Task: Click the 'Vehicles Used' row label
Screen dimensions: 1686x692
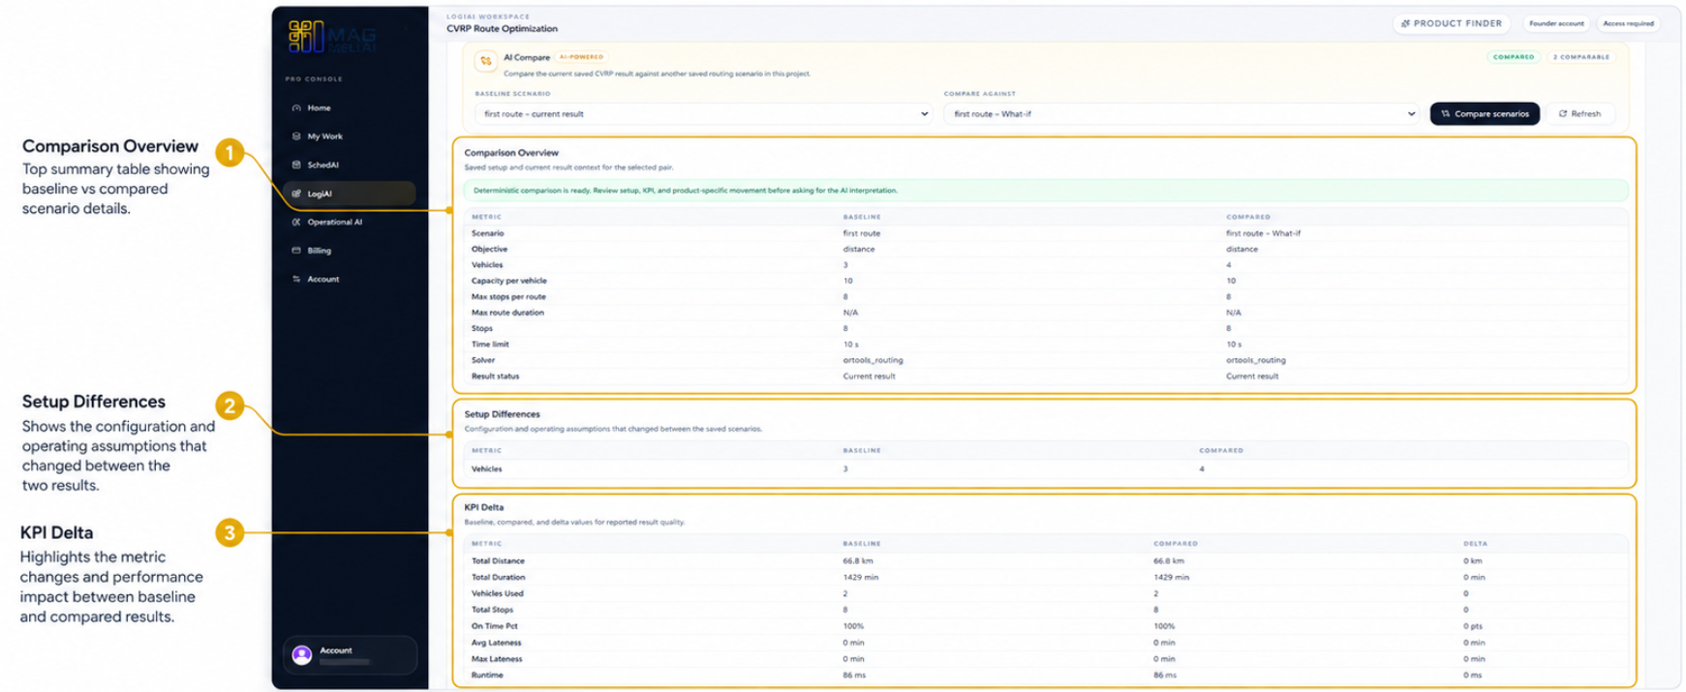Action: (497, 594)
